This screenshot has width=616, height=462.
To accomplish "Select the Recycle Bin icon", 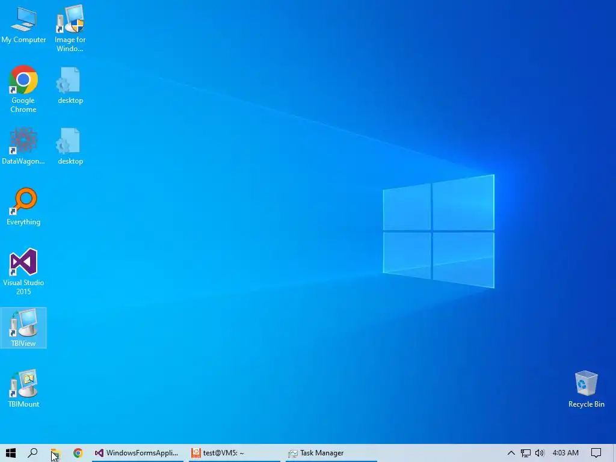I will (586, 389).
